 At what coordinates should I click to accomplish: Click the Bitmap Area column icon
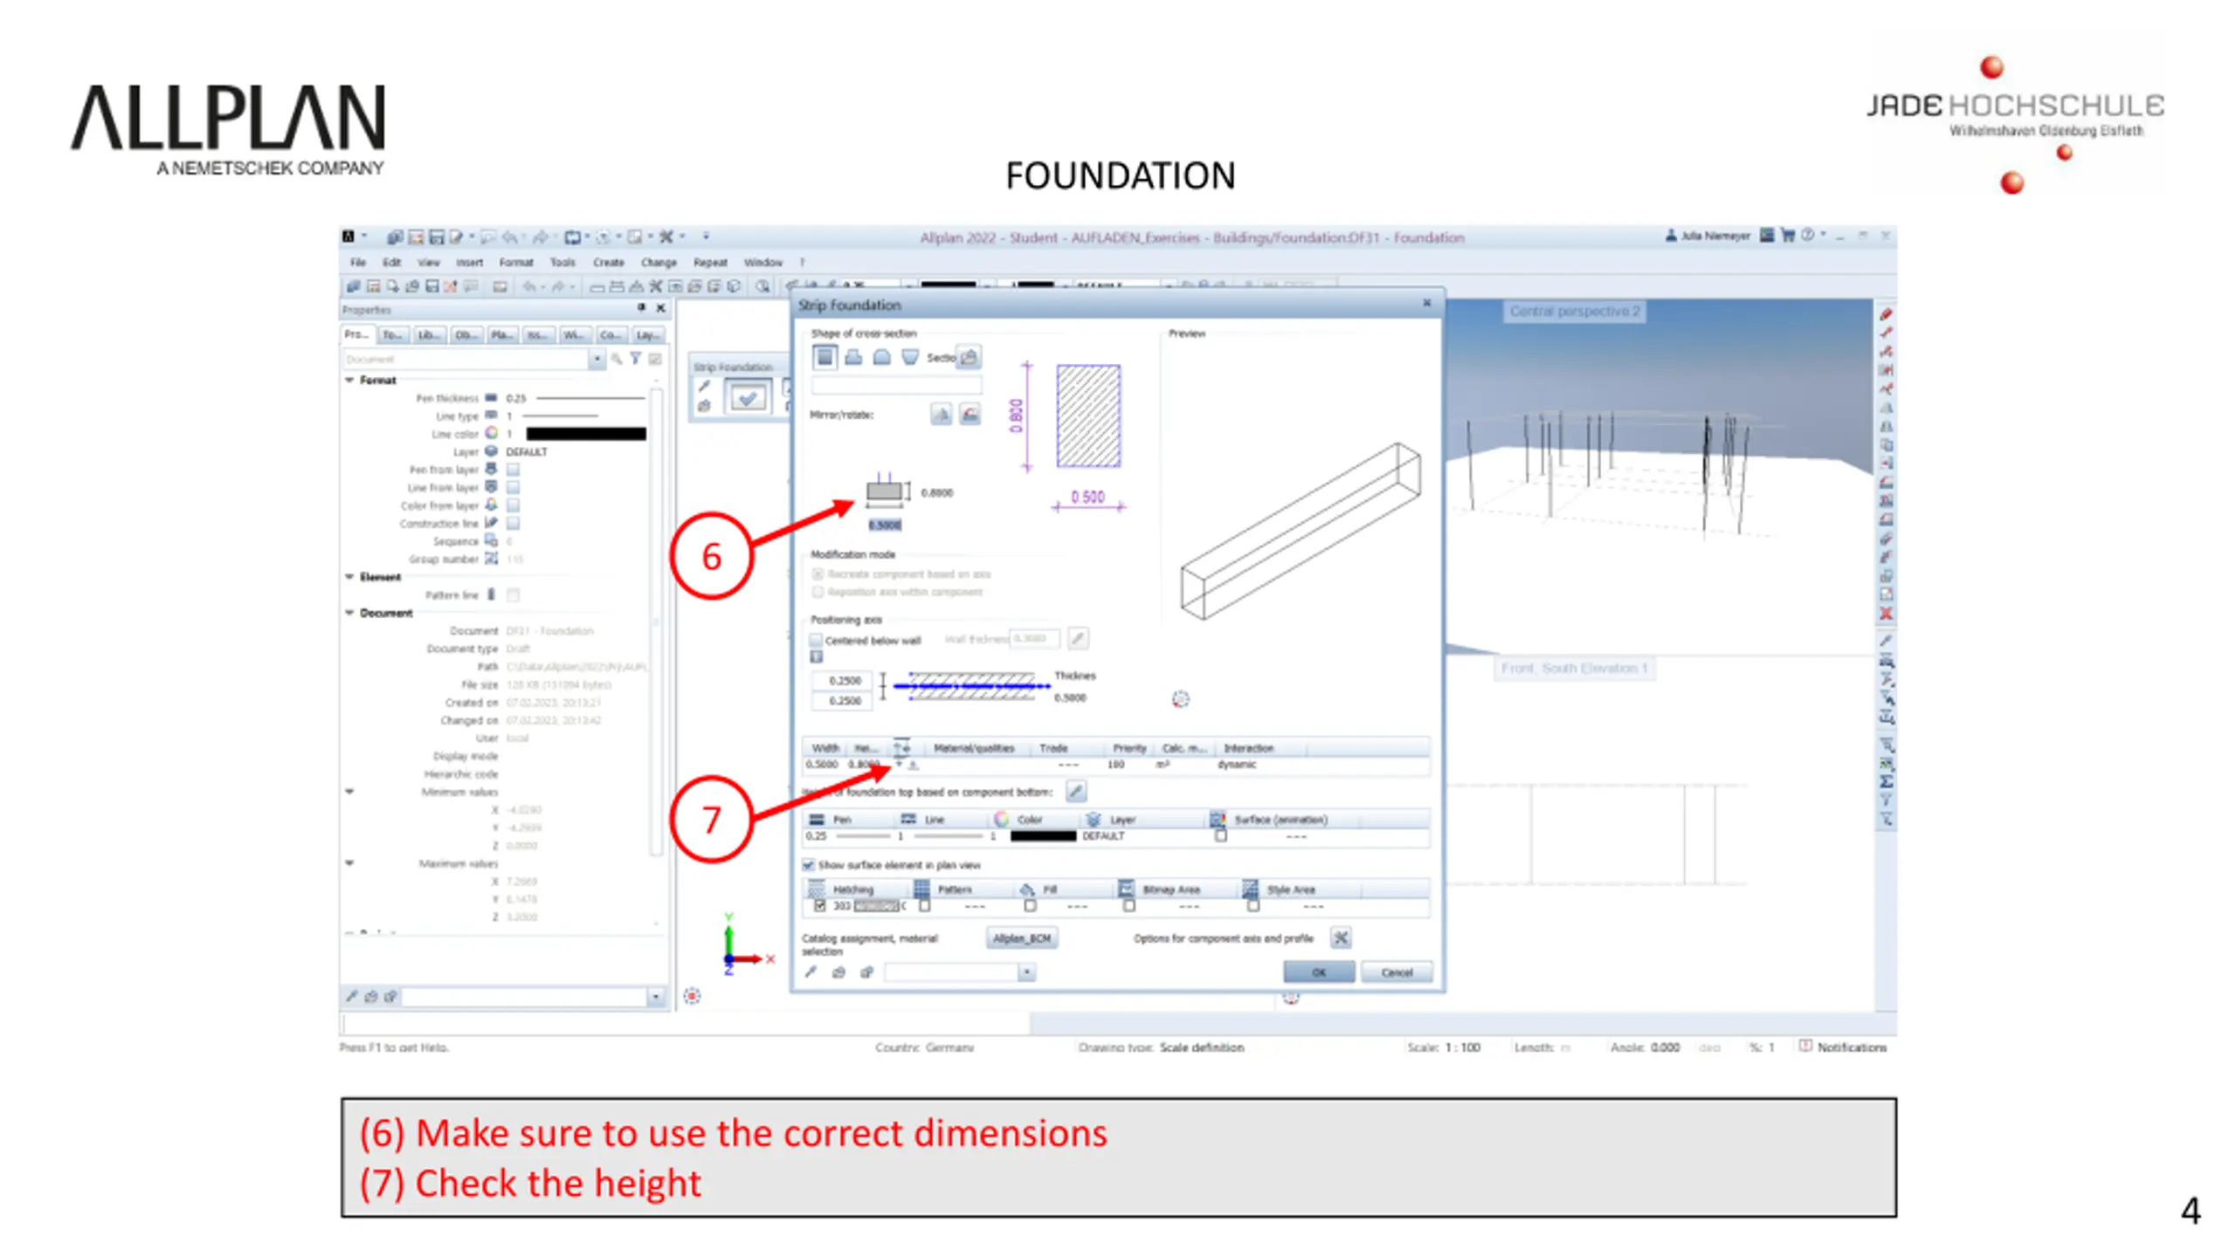1127,890
